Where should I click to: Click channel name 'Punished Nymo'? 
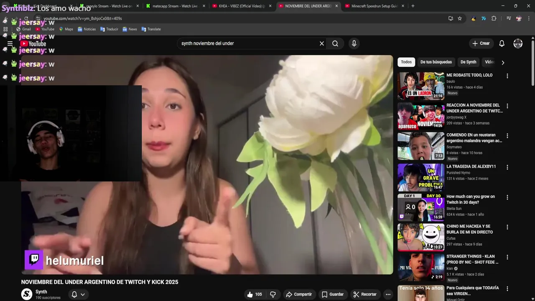point(458,173)
